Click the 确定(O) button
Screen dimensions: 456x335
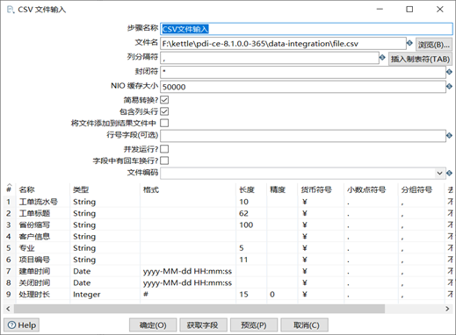153,325
